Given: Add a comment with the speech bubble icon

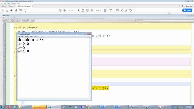Looking at the screenshot, I should click(x=117, y=10).
